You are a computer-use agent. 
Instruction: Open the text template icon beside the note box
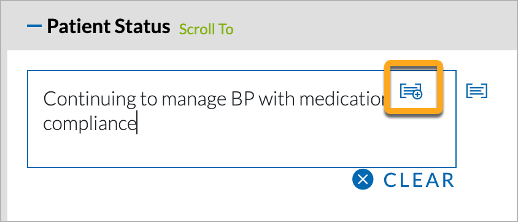click(x=477, y=91)
